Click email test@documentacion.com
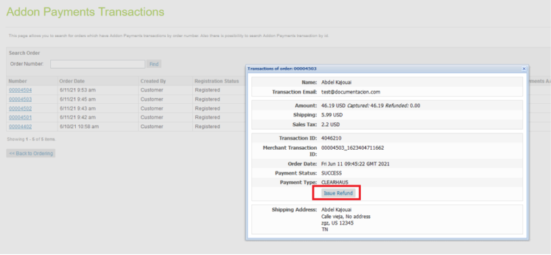 [x=351, y=92]
